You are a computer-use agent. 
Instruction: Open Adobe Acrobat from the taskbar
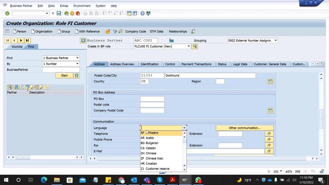click(172, 180)
